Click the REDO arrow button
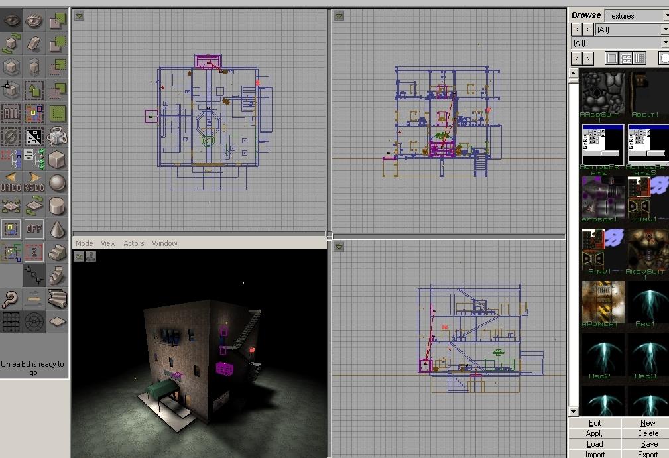 click(34, 182)
